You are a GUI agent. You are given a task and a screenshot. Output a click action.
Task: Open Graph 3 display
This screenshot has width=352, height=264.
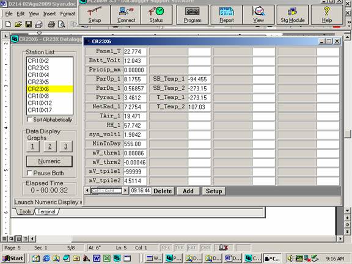pos(66,147)
